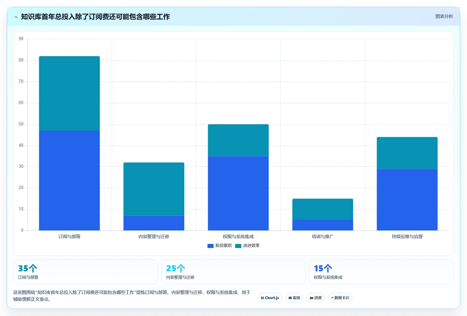Click the blue 阶段累积 bar for 权限与系统集成

point(238,193)
